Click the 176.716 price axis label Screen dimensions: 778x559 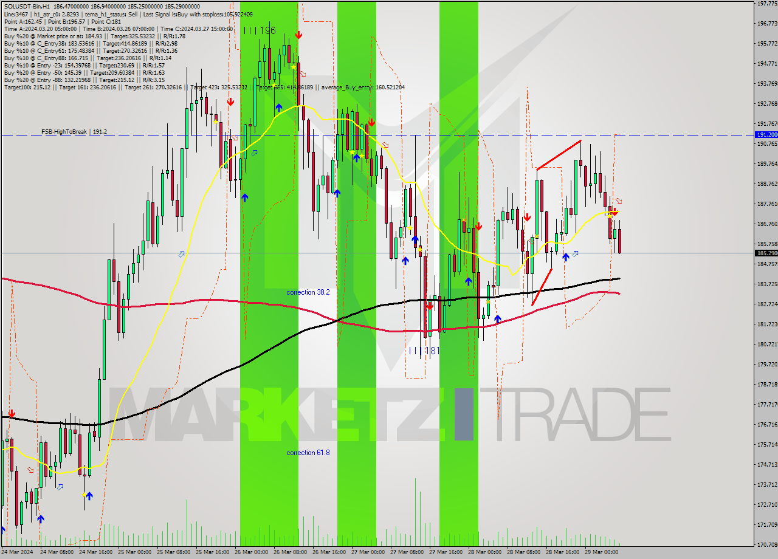[767, 425]
